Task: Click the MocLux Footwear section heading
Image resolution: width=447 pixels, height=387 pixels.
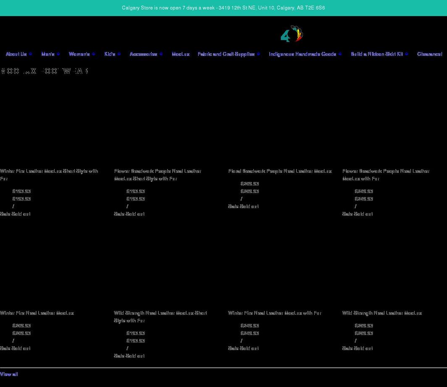Action: point(44,71)
